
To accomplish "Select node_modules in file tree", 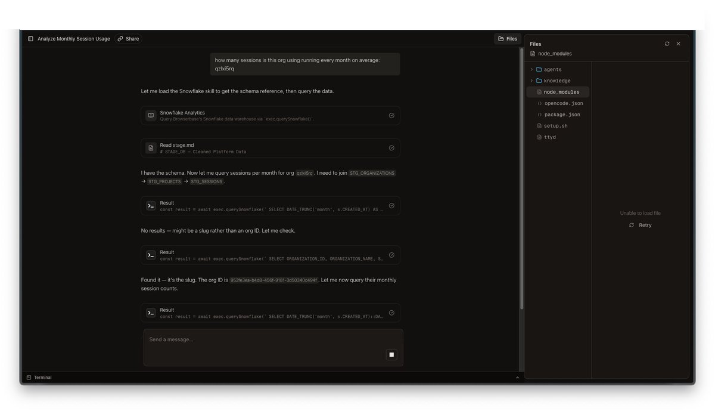I will (561, 92).
